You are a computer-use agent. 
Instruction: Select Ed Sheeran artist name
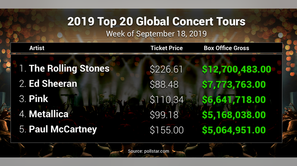pos(53,83)
